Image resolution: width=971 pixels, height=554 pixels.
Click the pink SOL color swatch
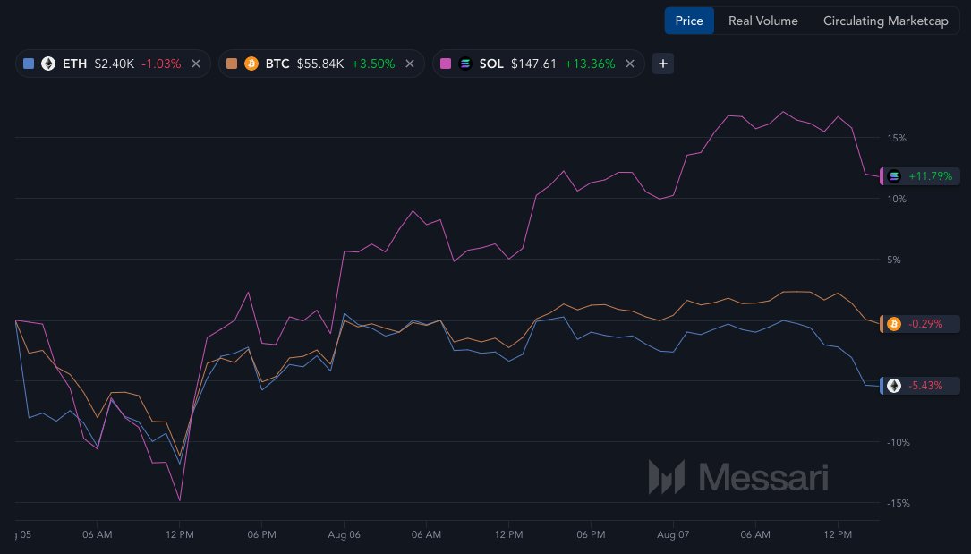(446, 64)
